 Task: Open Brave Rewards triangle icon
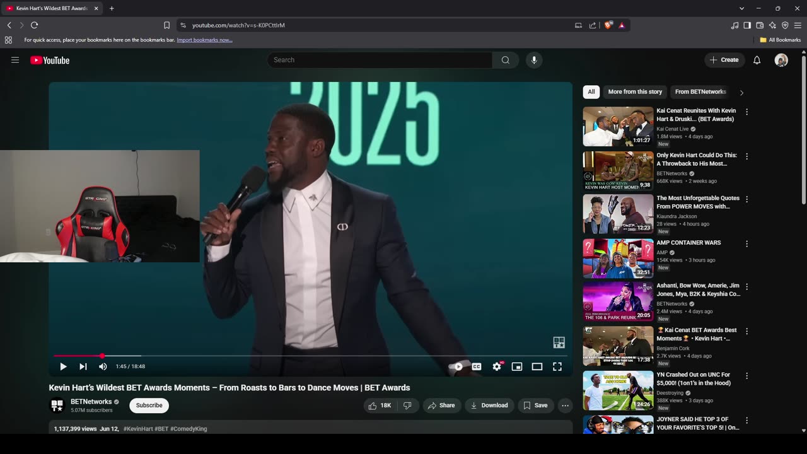click(622, 25)
